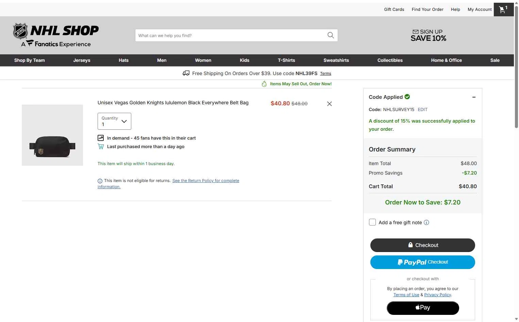Collapse the Code Applied section
The width and height of the screenshot is (519, 322).
(x=474, y=97)
